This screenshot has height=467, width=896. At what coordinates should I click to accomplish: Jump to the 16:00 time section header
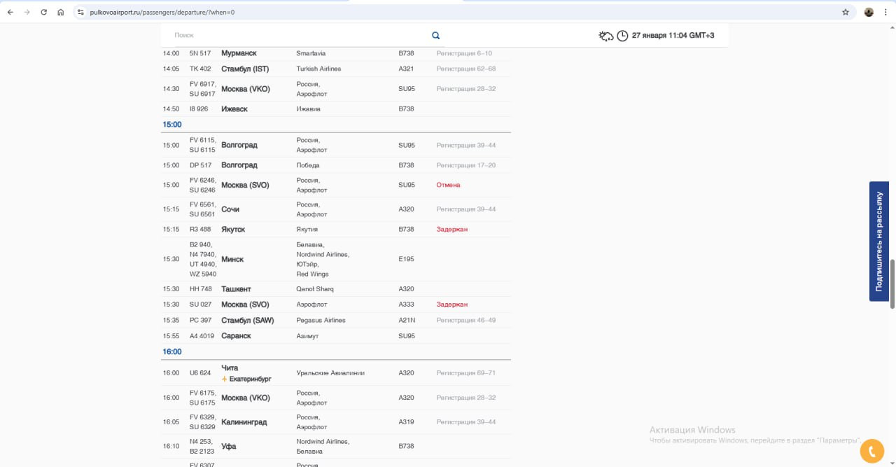172,351
